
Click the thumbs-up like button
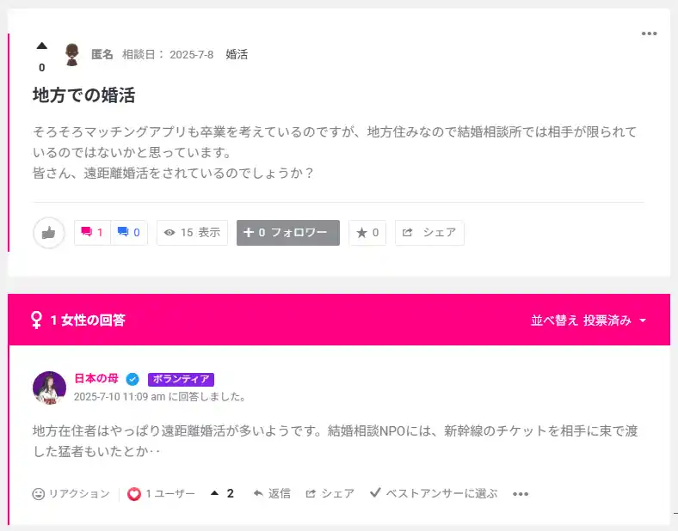[49, 233]
